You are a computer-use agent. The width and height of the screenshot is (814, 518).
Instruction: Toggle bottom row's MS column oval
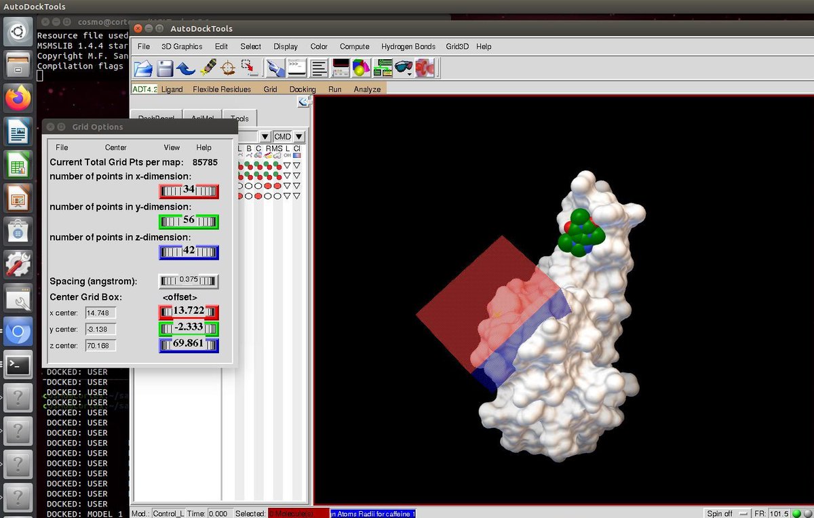(x=277, y=196)
